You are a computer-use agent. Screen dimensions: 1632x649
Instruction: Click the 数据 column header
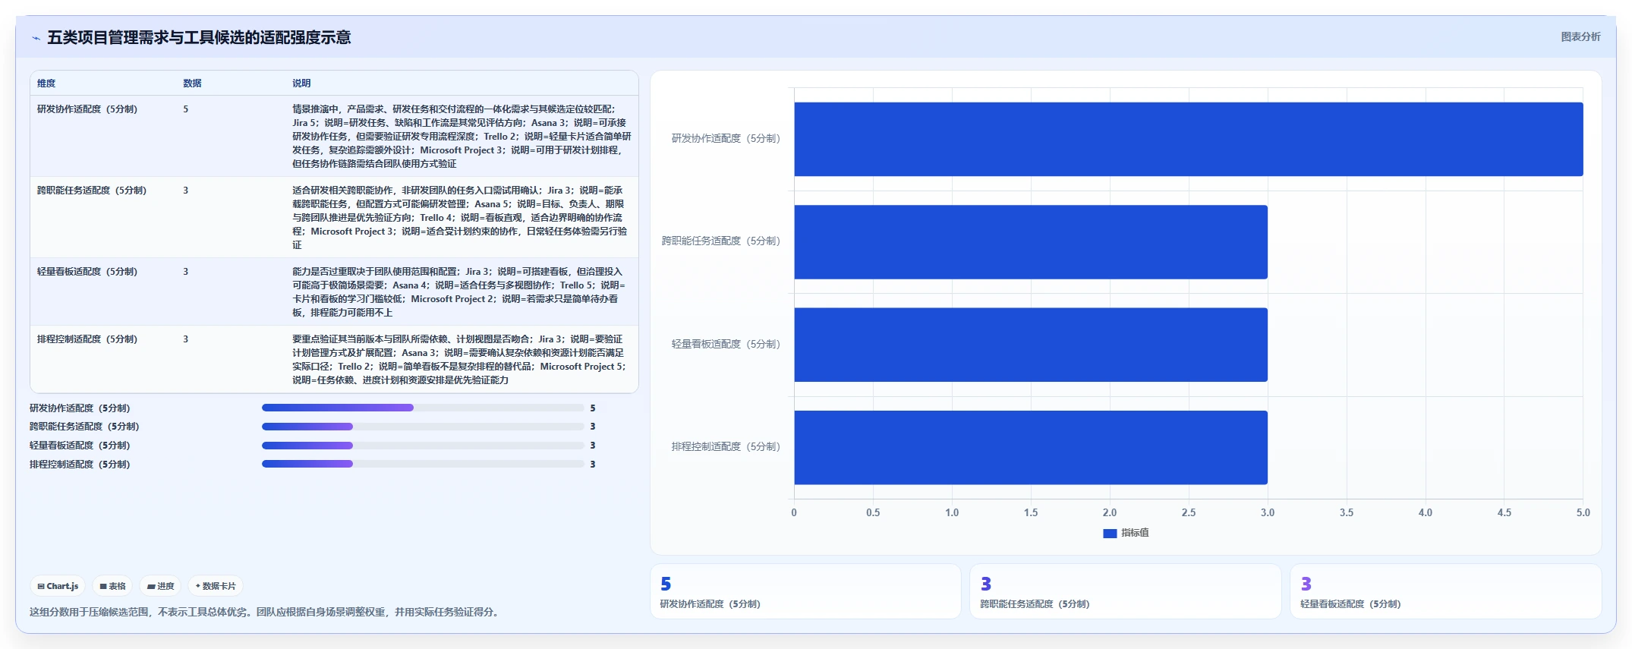pyautogui.click(x=192, y=83)
